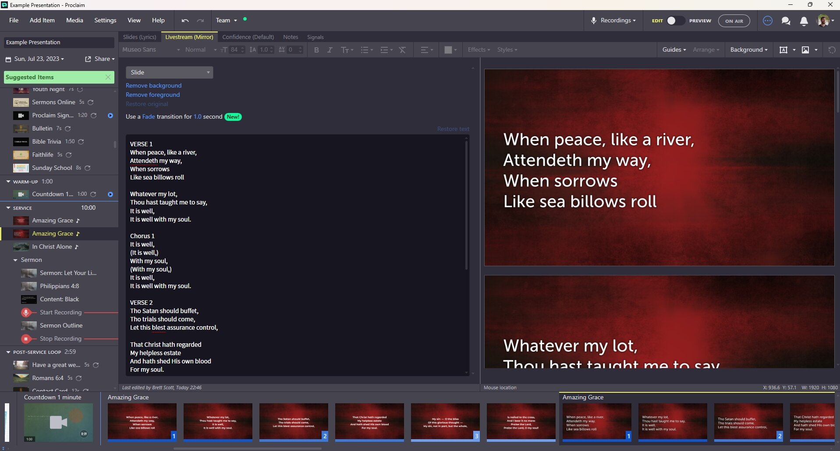Select the first Amazing Grace slide thumbnail
Image resolution: width=840 pixels, height=451 pixels.
point(142,422)
